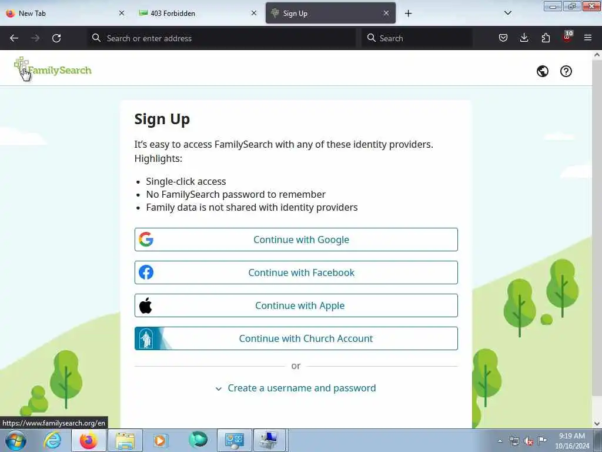Open the Extensions puzzle icon

point(546,38)
